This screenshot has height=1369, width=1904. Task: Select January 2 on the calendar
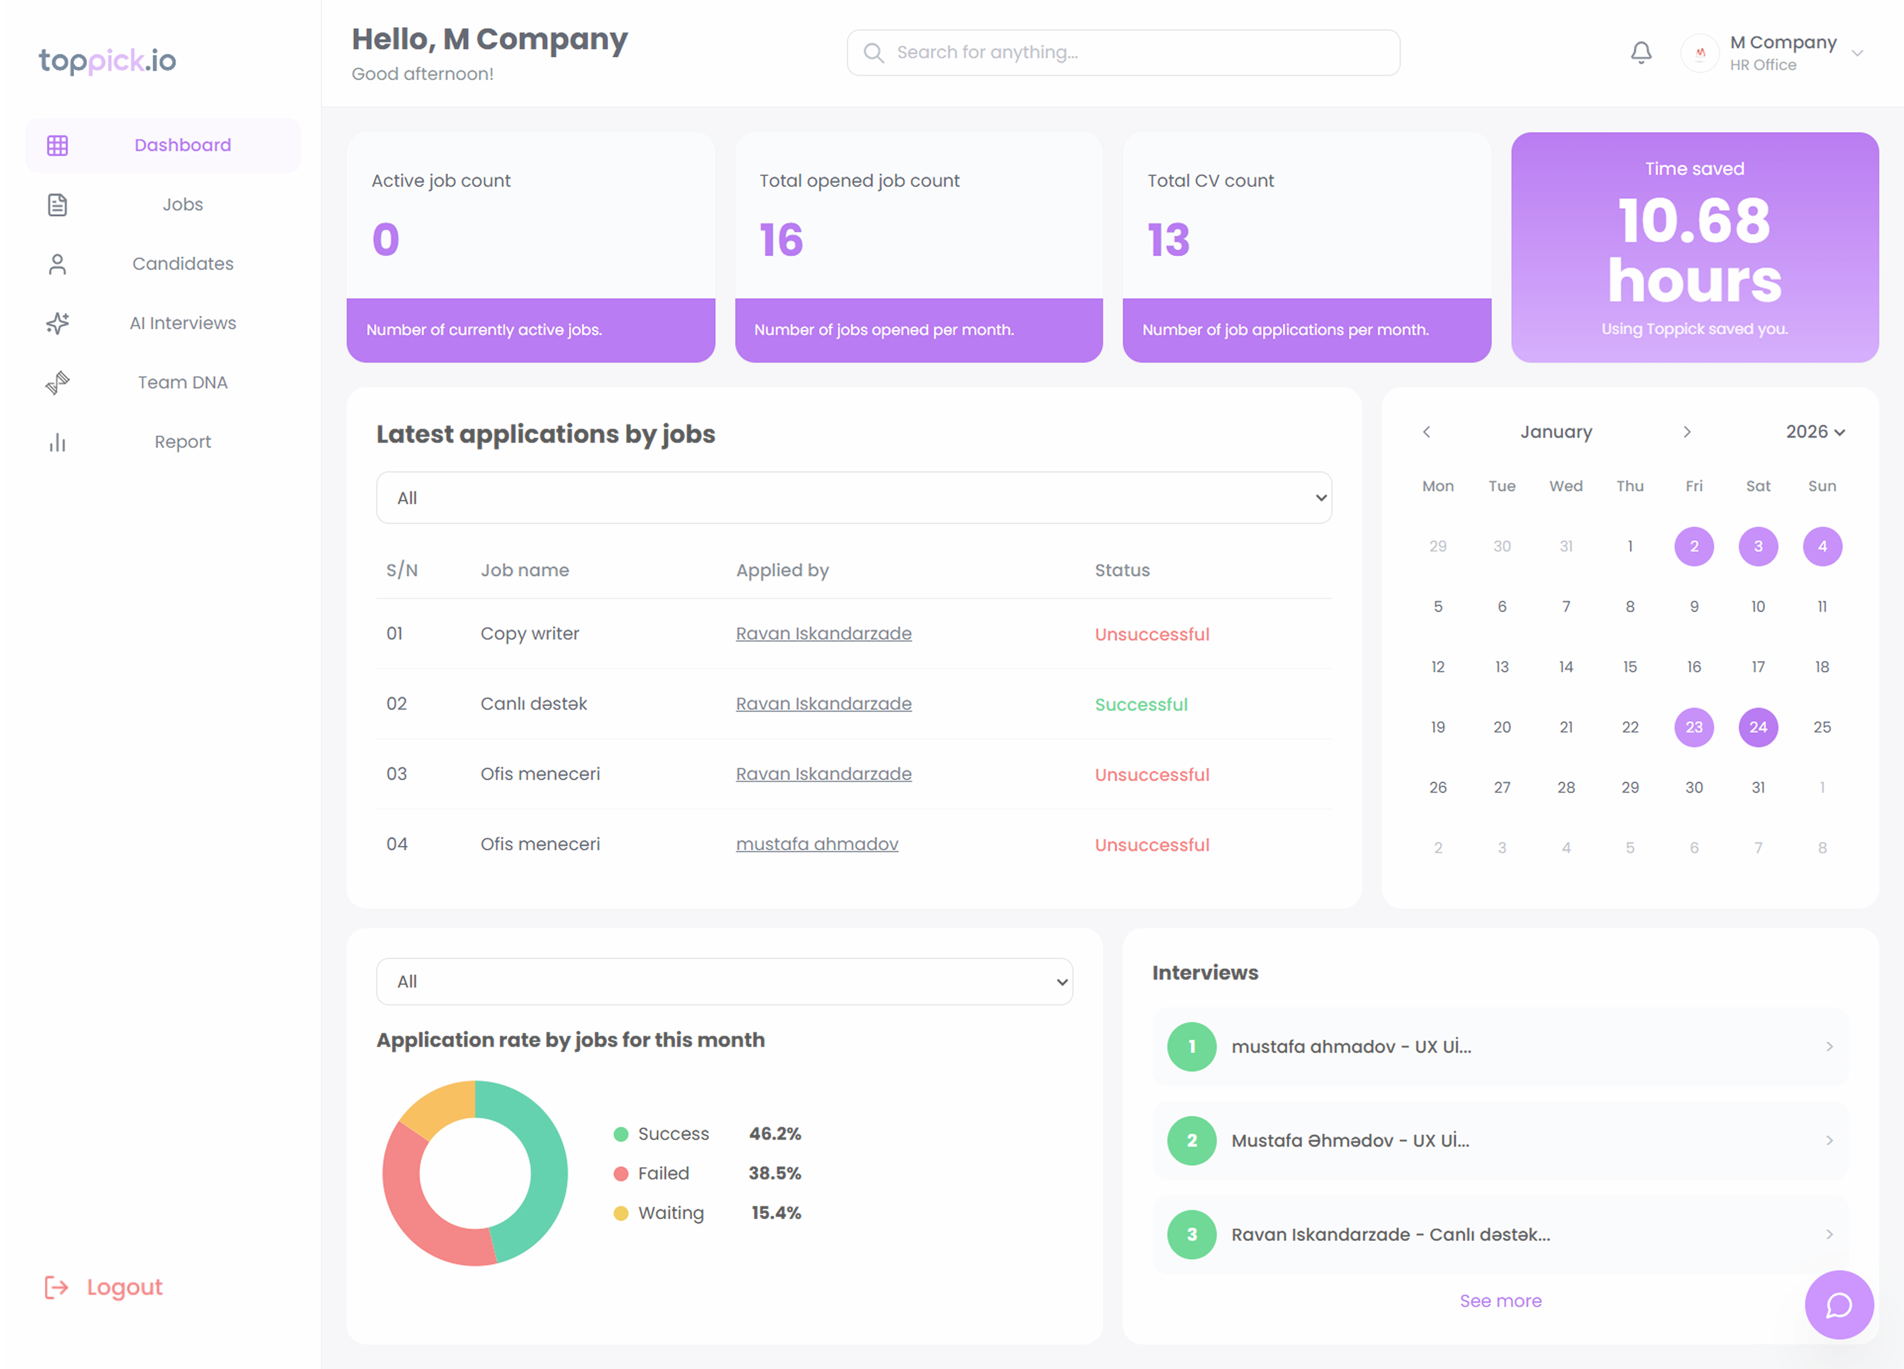point(1694,545)
